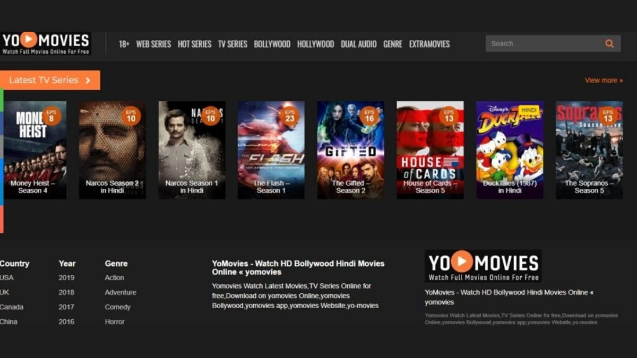Screen dimensions: 637x358
Task: Open The Flash Season 1 poster
Action: 271,150
